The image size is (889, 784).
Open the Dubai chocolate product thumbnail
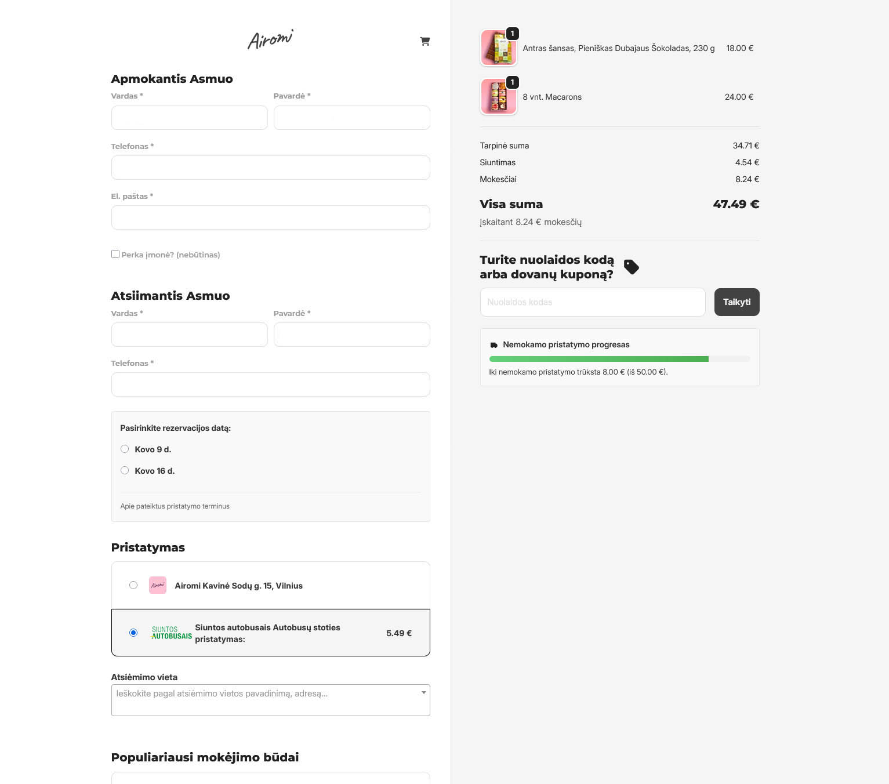coord(499,48)
